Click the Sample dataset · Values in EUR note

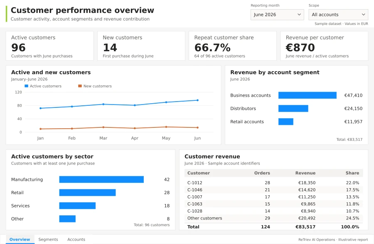pos(341,24)
